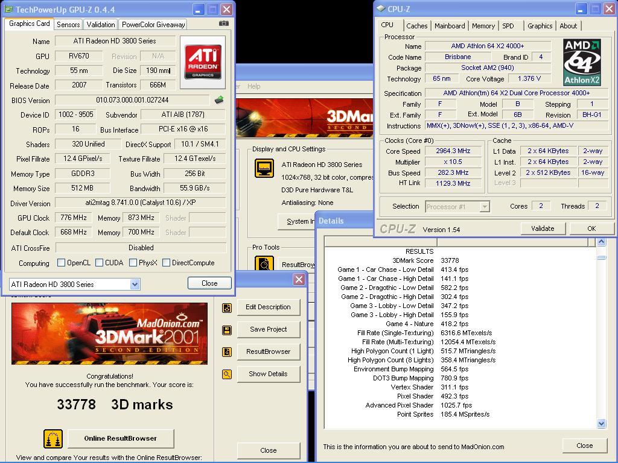Click the GPU-Z title bar icon
Image resolution: width=618 pixels, height=463 pixels.
click(x=8, y=9)
